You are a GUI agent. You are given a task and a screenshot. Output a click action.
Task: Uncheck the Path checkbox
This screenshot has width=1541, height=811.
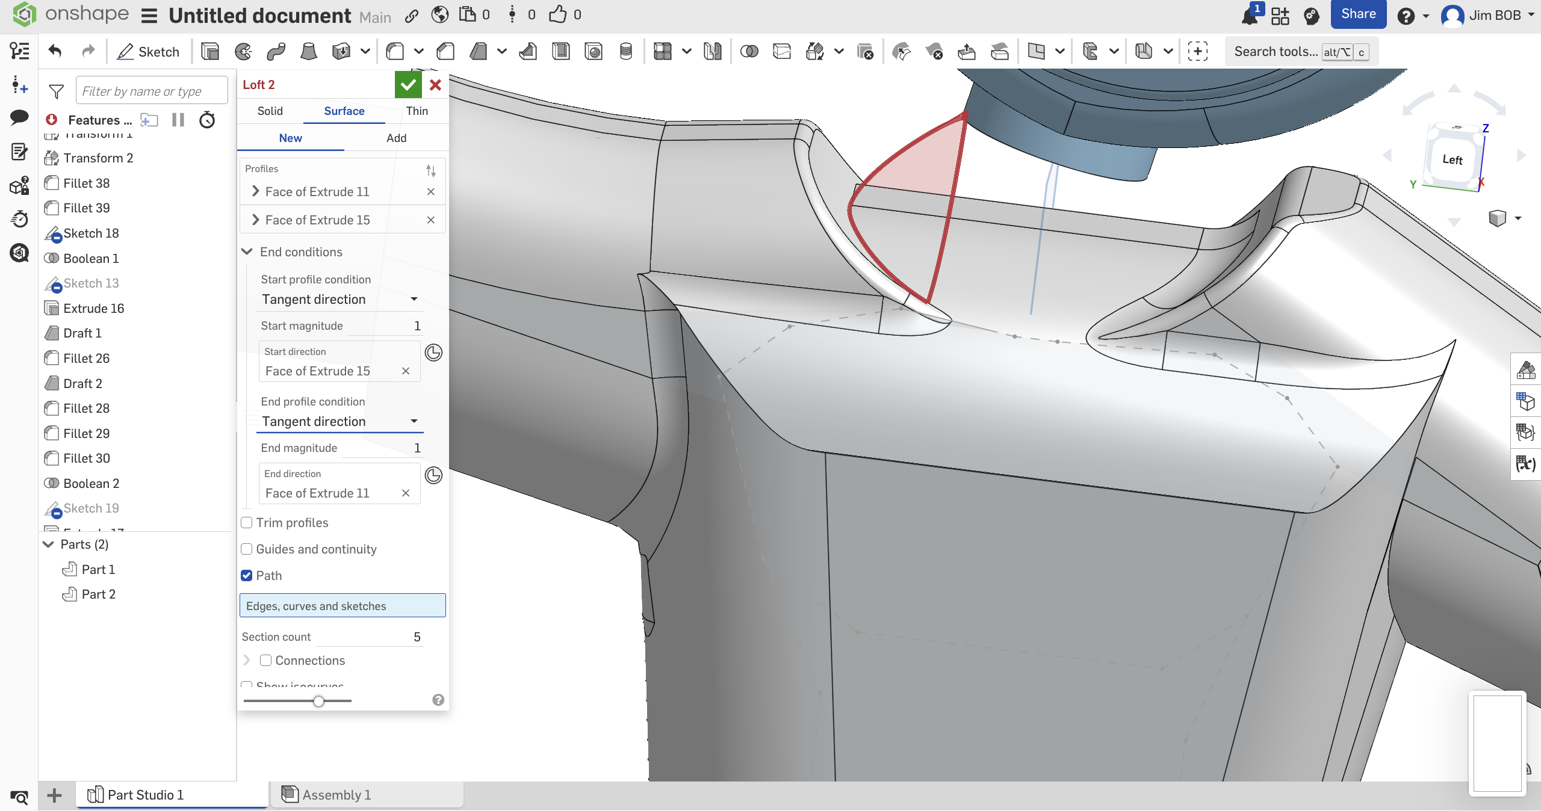tap(247, 576)
